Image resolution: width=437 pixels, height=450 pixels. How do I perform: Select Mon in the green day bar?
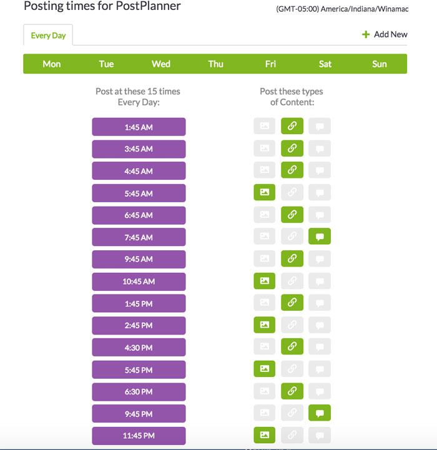(x=52, y=64)
